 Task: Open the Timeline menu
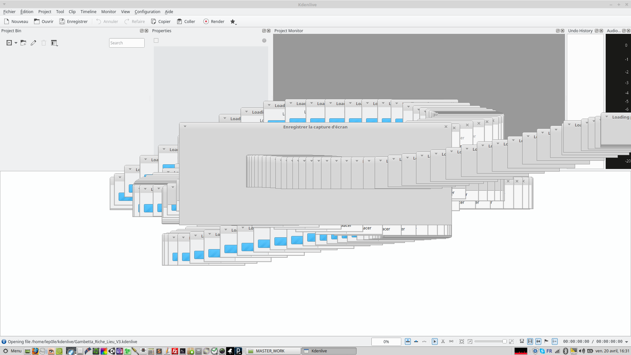tap(88, 12)
